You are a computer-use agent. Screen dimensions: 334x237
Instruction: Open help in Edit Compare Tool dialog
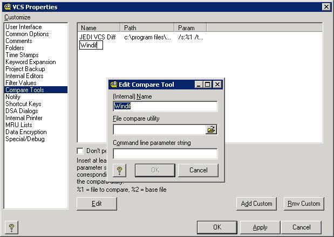pos(119,170)
